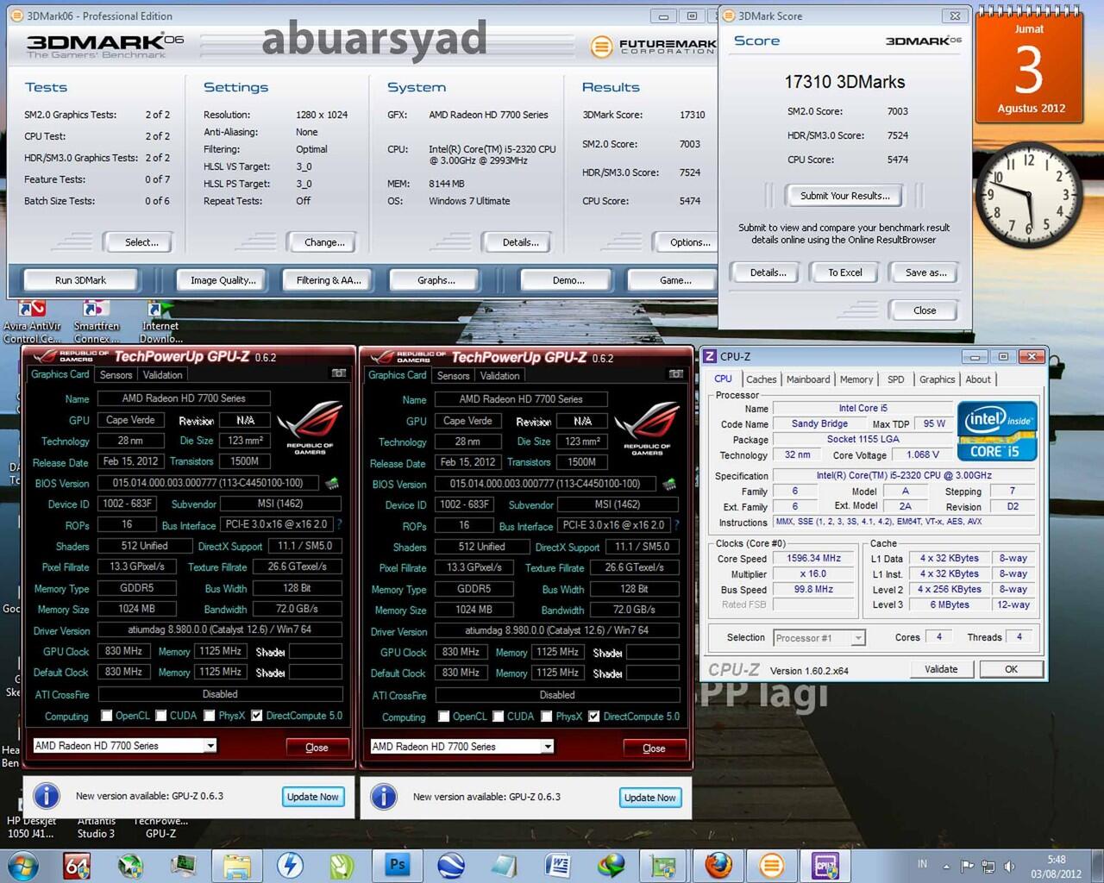
Task: Click Image Quality... button in 3DMark06
Action: 223,280
